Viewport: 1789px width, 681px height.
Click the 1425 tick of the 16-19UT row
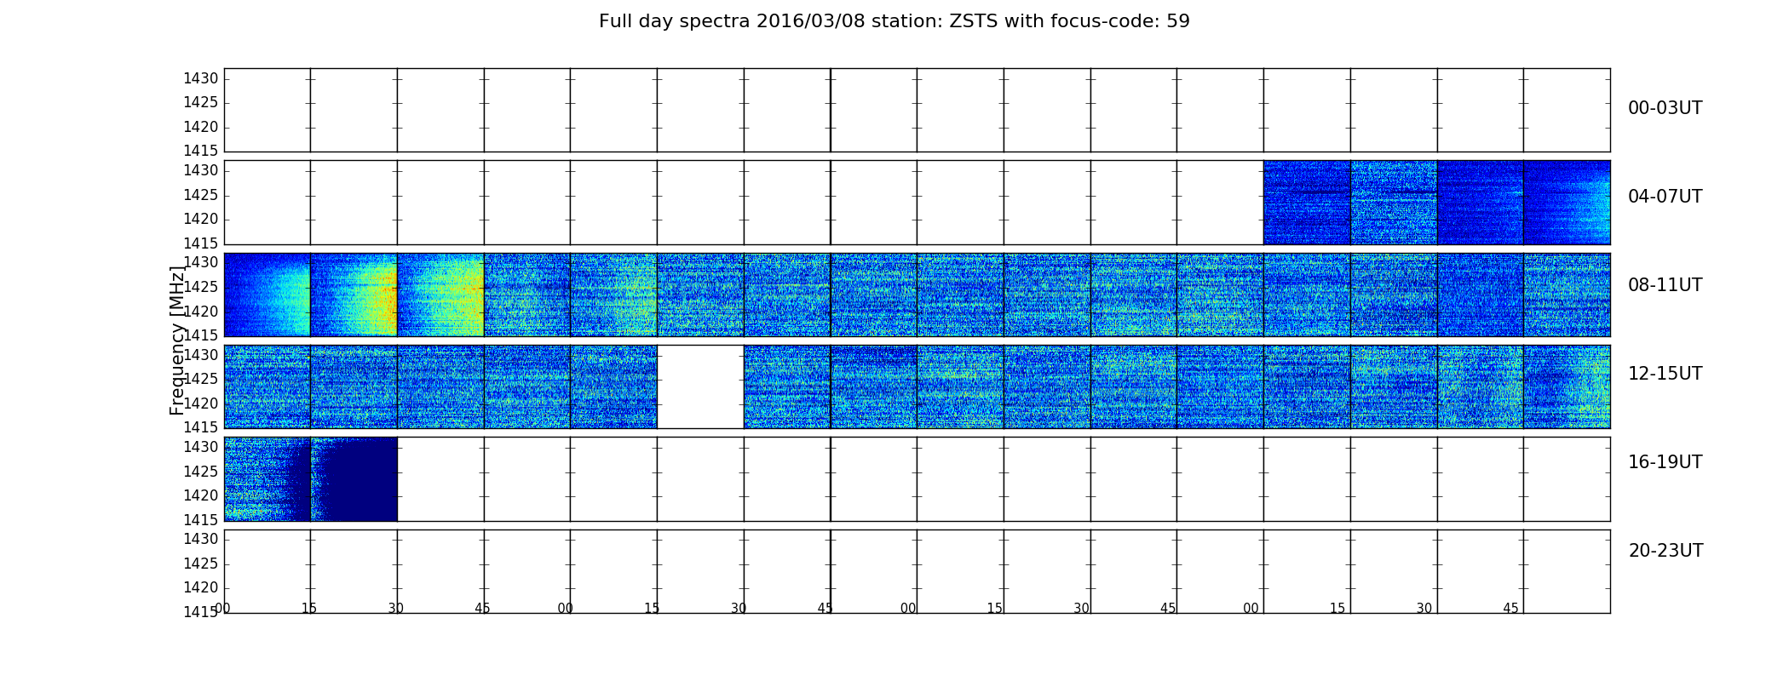(x=201, y=472)
